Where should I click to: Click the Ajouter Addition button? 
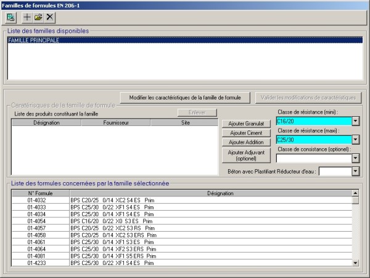[246, 142]
